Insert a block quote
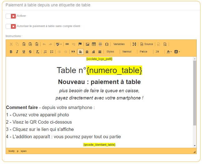This screenshot has width=202, height=164. [x=73, y=52]
